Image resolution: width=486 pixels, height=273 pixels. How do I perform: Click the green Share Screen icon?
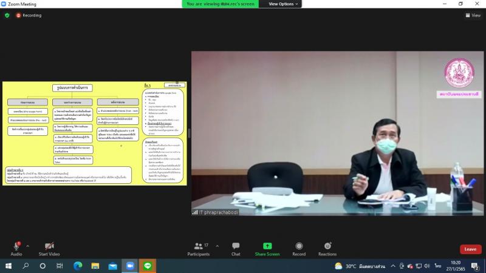pyautogui.click(x=267, y=246)
